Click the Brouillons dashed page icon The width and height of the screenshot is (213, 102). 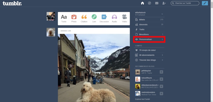[137, 34]
